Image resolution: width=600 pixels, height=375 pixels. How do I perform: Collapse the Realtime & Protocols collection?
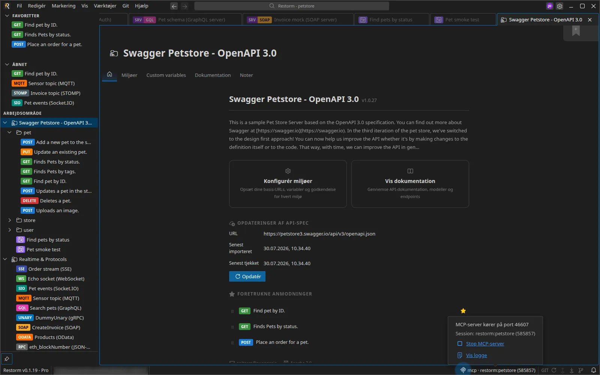(x=5, y=259)
